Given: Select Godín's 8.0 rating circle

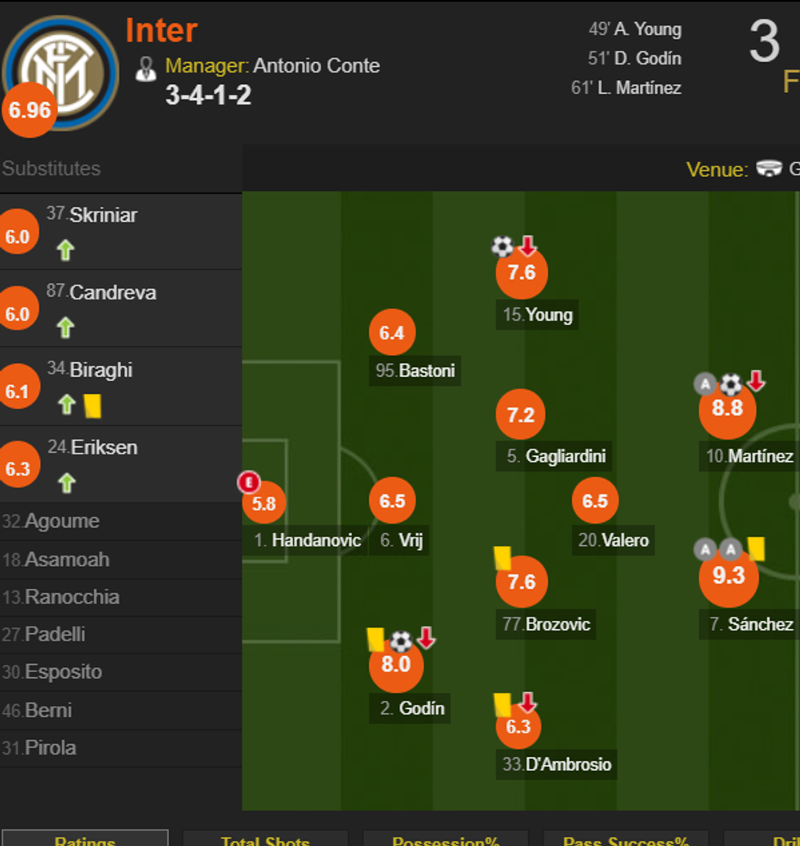Looking at the screenshot, I should (396, 665).
